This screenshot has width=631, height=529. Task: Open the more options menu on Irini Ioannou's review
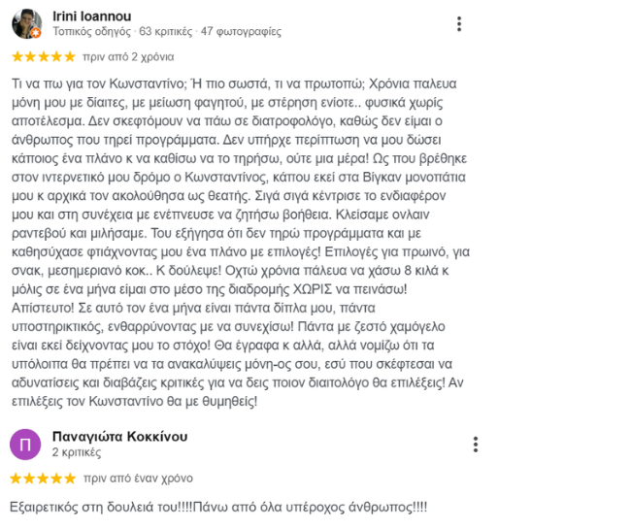point(459,24)
